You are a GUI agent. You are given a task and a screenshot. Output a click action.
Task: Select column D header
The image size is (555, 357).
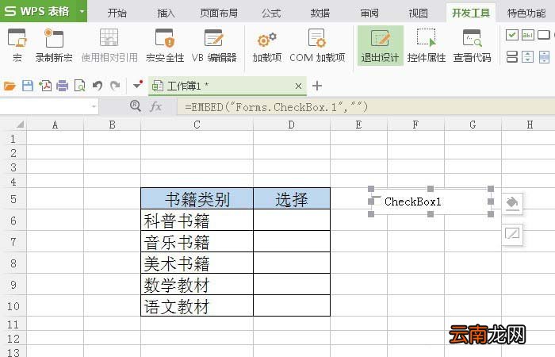291,125
